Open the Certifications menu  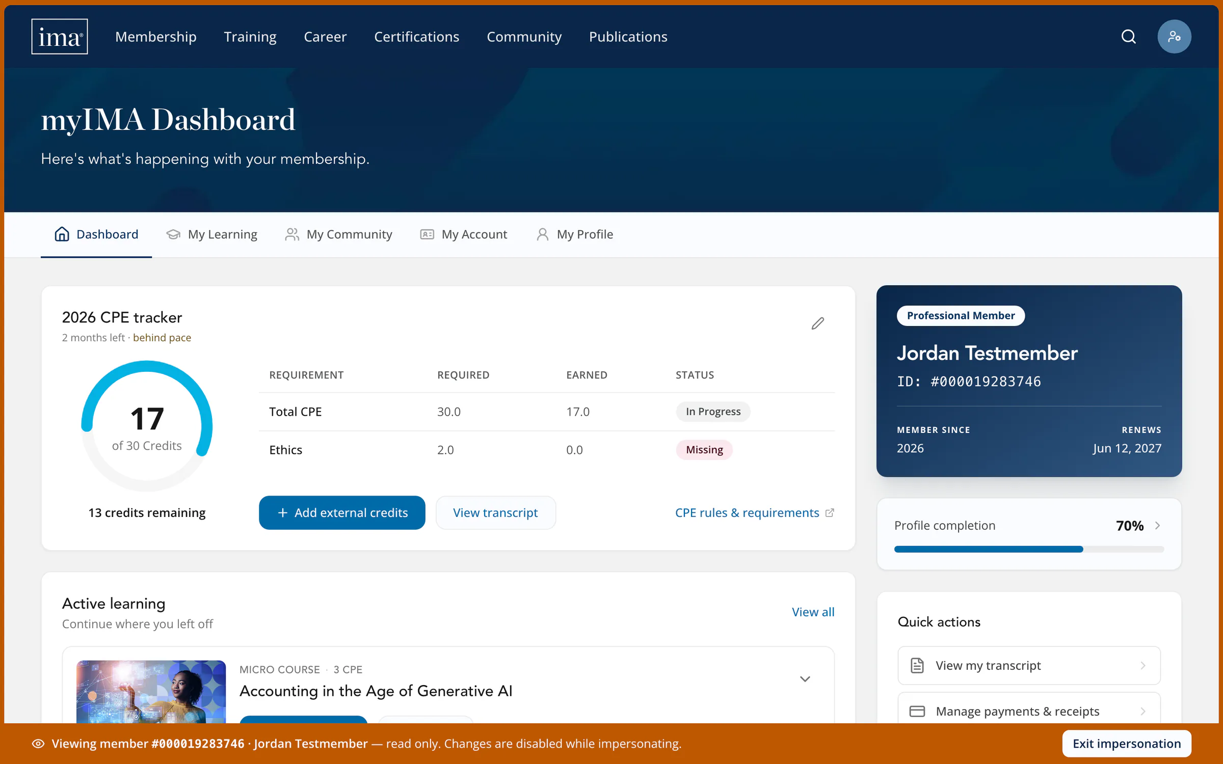(x=417, y=37)
